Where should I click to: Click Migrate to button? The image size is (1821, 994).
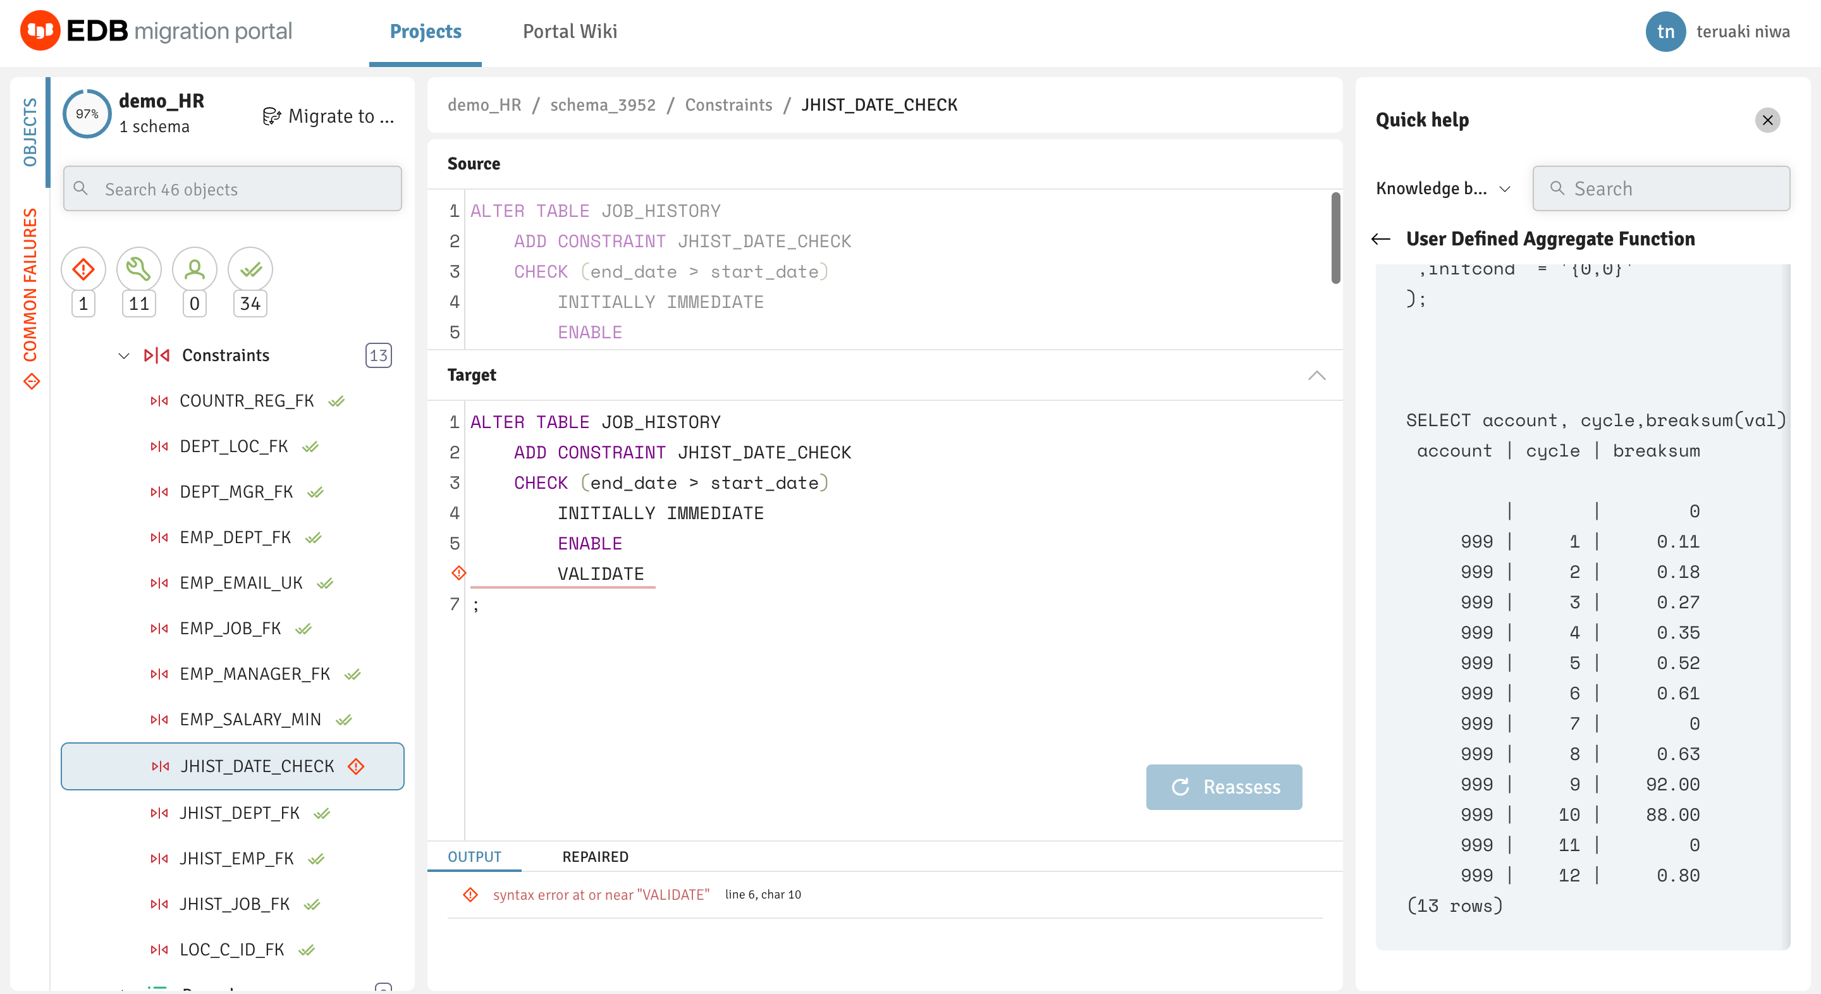pos(329,116)
